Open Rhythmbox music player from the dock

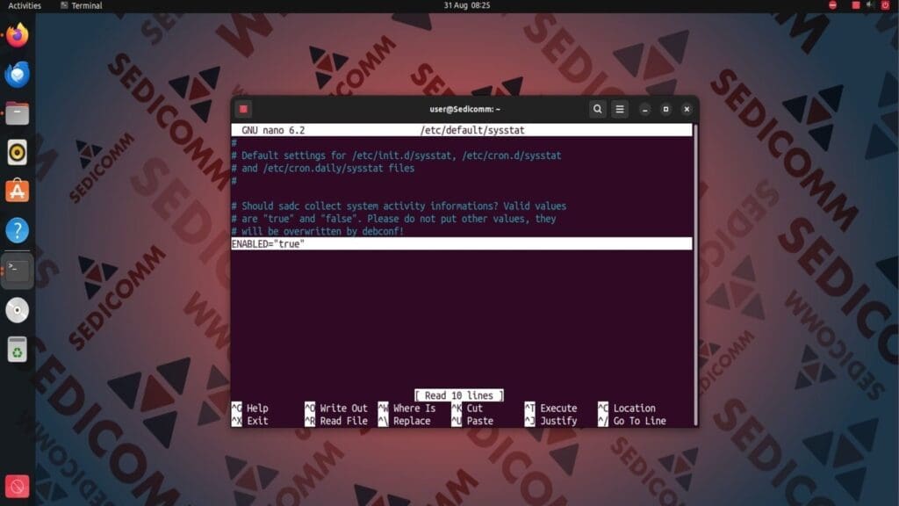pos(17,151)
